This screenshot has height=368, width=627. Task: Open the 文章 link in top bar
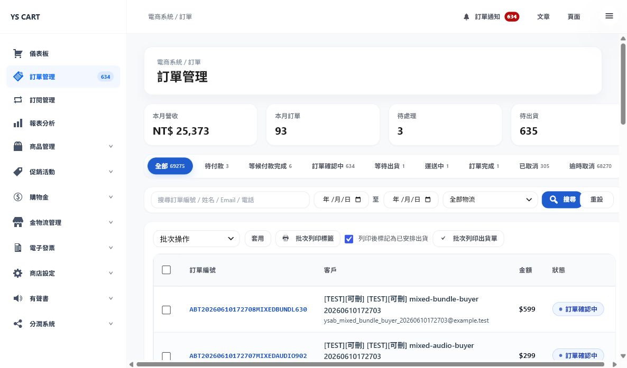pyautogui.click(x=543, y=17)
